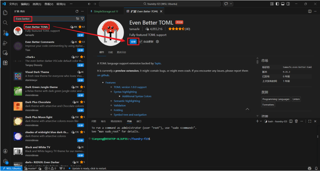Screen dimensions: 320x171
Task: Open Run and Debug view
Action: point(5,43)
